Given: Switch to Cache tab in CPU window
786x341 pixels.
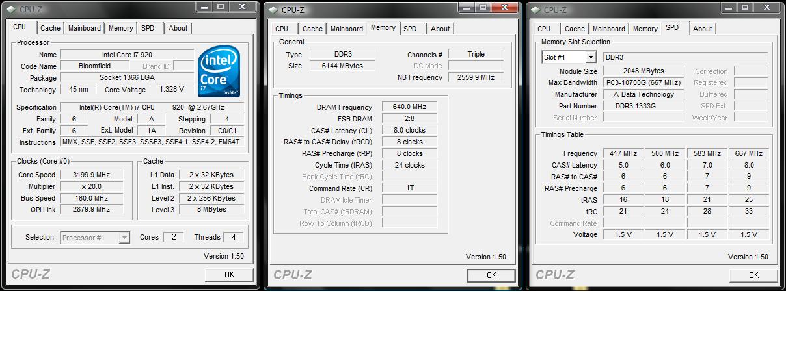Looking at the screenshot, I should click(x=50, y=28).
